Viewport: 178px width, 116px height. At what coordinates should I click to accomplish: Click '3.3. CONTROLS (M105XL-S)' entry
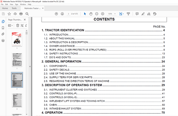pos(61,97)
